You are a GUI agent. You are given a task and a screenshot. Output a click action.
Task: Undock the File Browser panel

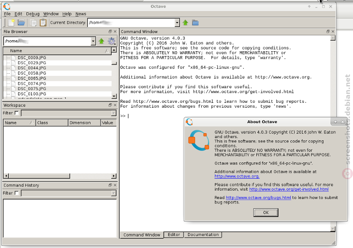point(110,31)
